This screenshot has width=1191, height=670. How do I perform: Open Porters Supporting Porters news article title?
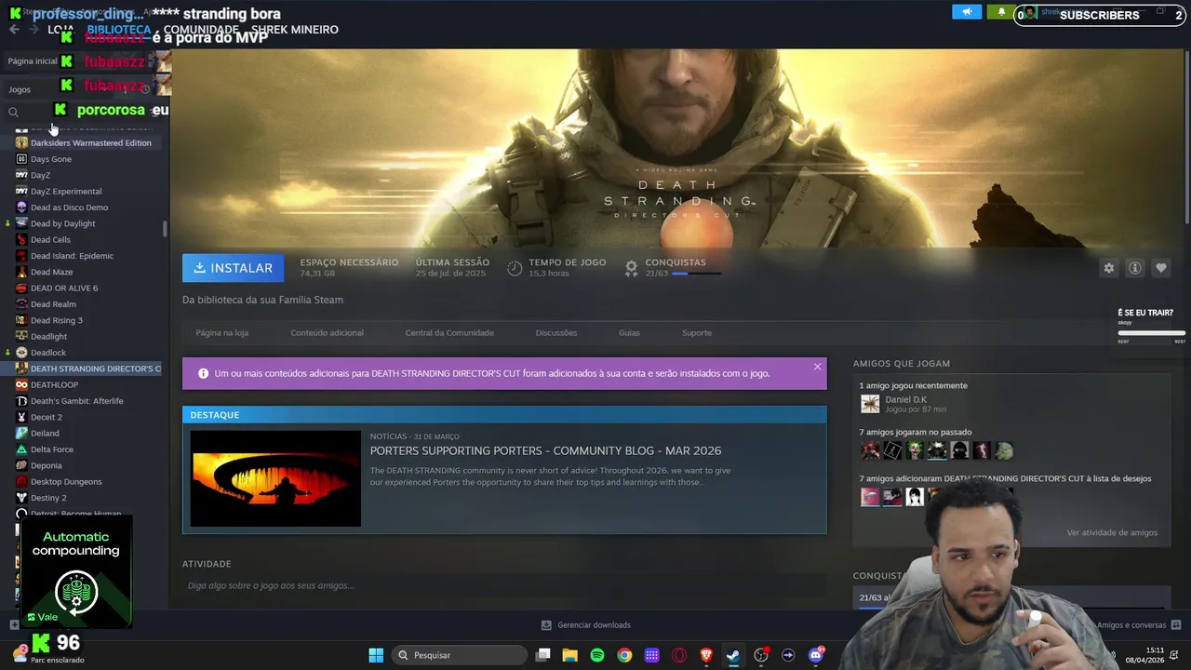coord(545,451)
